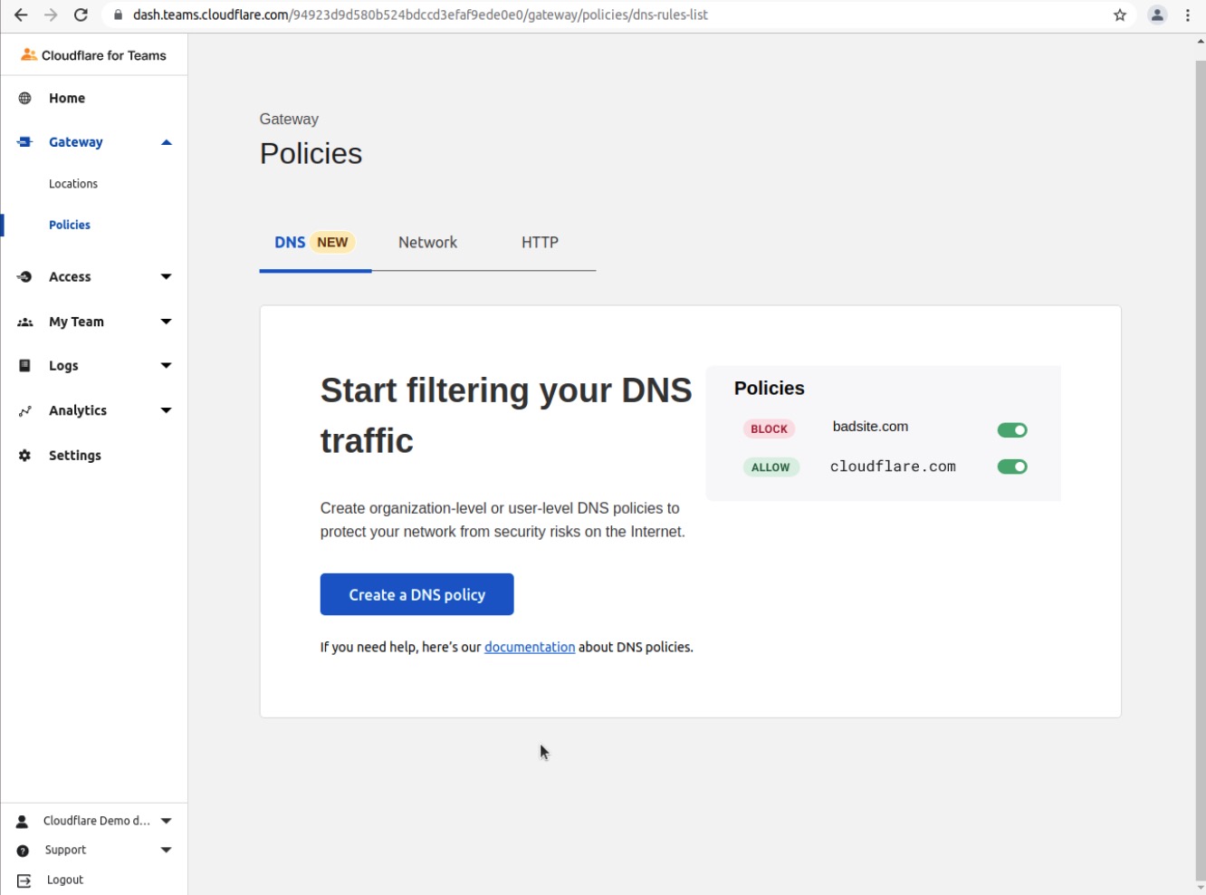Click the ALLOW badge
The height and width of the screenshot is (895, 1206).
tap(770, 467)
